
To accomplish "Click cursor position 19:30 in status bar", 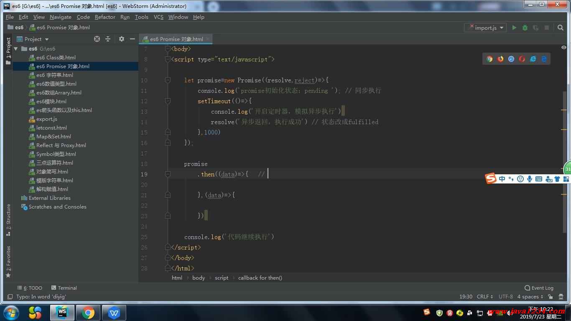I will coord(466,297).
